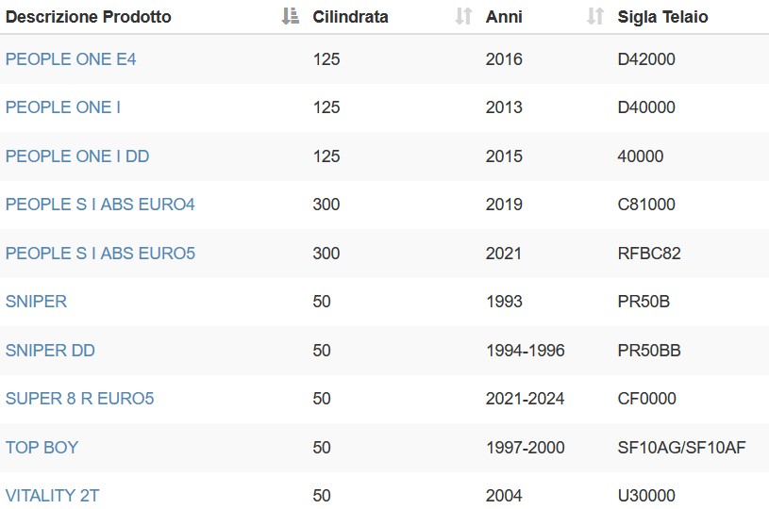The height and width of the screenshot is (509, 769).
Task: Open PEOPLE S I ABS EURO5
Action: click(x=100, y=254)
